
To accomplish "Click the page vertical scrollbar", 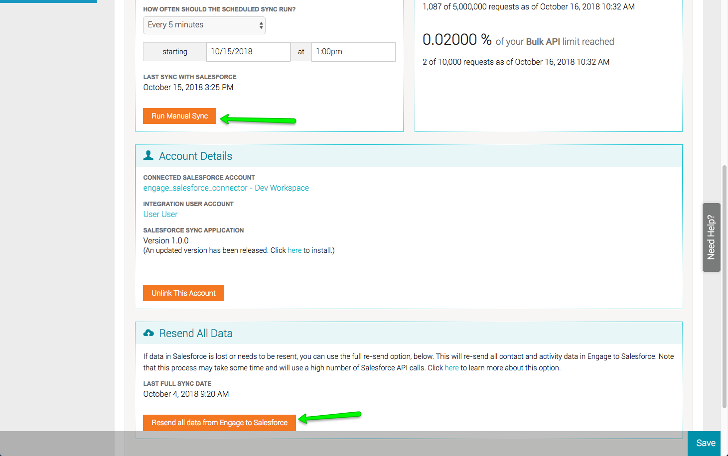I will point(725,286).
